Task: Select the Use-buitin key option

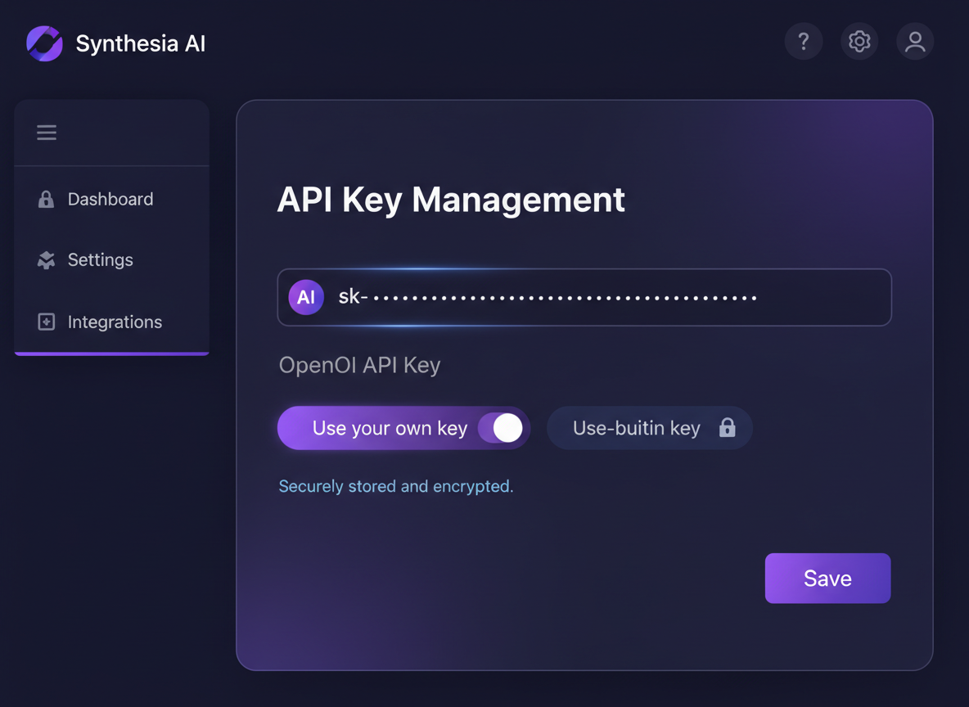Action: click(x=650, y=428)
